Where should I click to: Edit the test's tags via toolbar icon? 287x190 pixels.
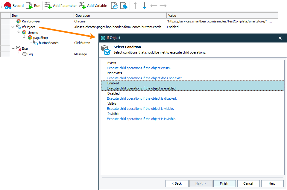(x=124, y=5)
